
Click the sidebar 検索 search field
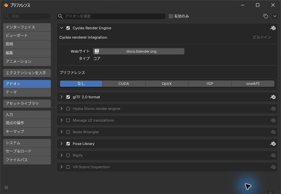(27, 16)
